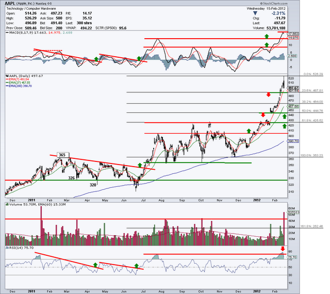Click the 38.2%: 464.00 Fibonacci label

(312, 102)
